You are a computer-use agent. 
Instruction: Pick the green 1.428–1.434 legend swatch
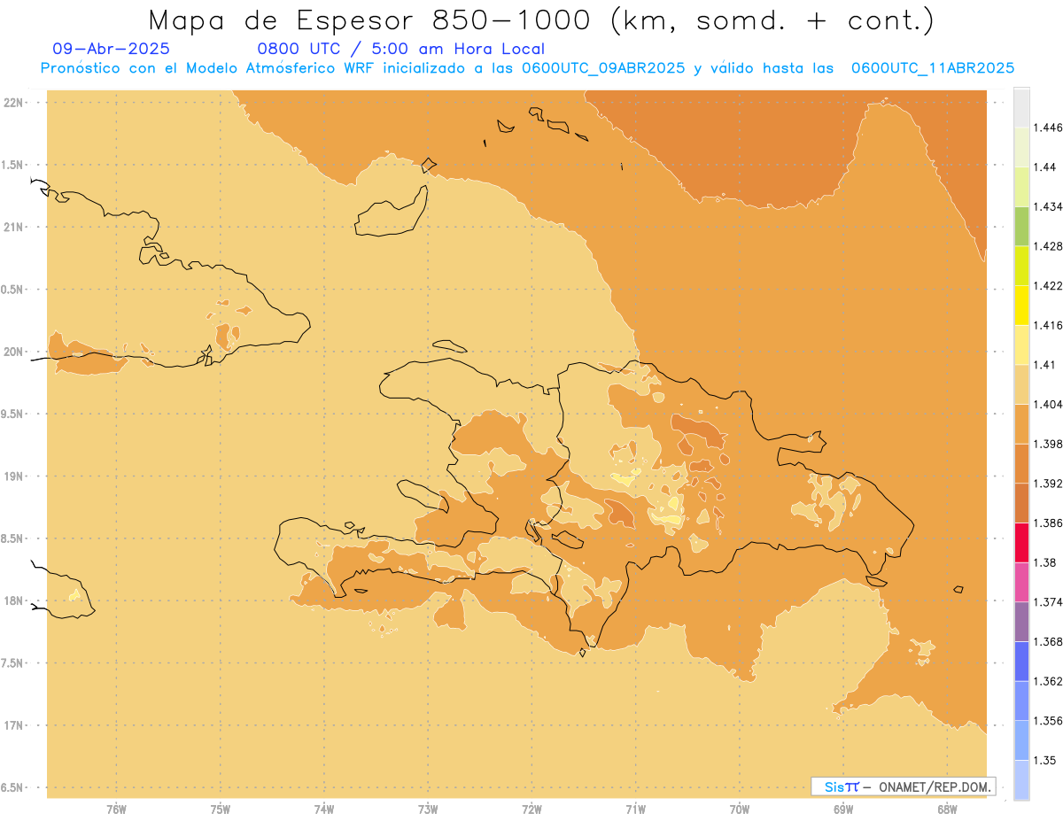(1021, 226)
